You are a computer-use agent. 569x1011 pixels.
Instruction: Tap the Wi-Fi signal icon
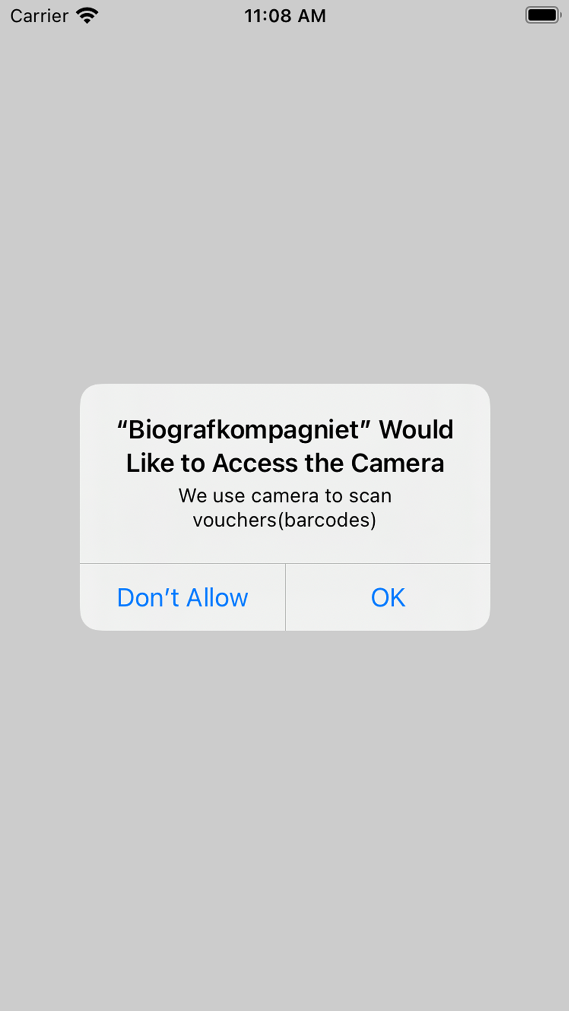click(x=87, y=15)
